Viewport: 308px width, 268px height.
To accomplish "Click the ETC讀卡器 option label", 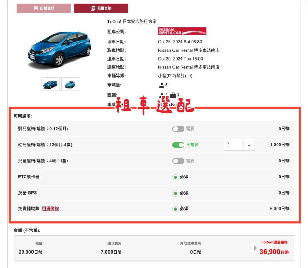I will 29,177.
